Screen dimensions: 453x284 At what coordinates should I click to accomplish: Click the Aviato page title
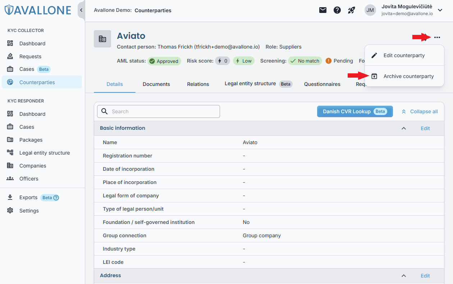pyautogui.click(x=131, y=36)
